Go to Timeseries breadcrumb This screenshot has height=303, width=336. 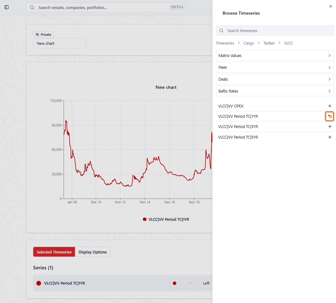[225, 43]
